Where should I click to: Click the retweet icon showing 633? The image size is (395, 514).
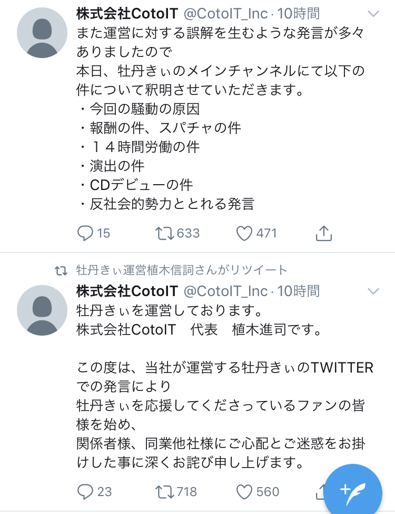[x=165, y=232]
